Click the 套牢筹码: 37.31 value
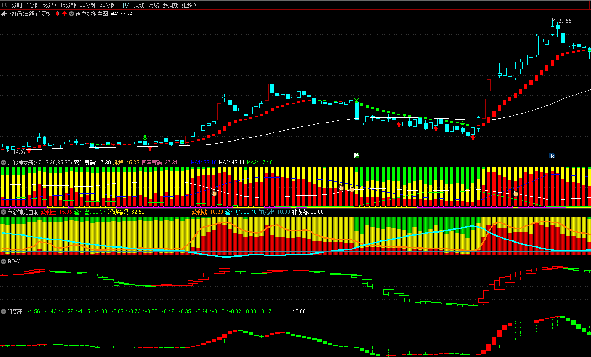This screenshot has height=357, width=591. tap(160, 163)
